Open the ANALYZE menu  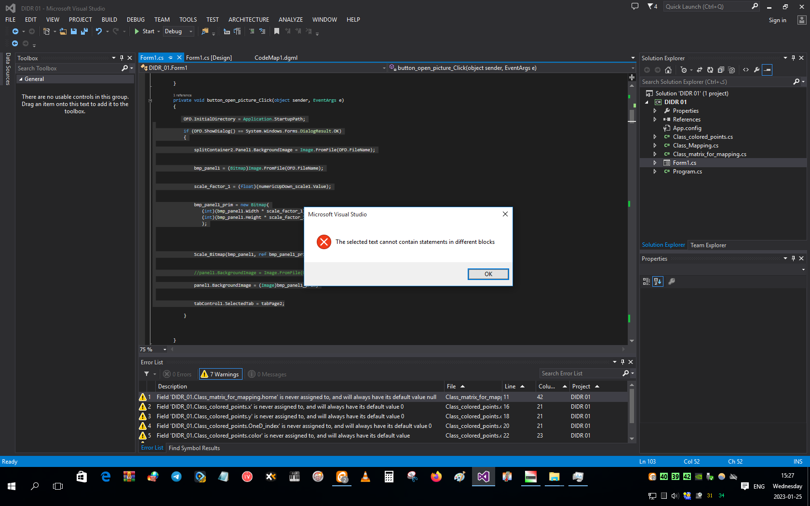291,20
